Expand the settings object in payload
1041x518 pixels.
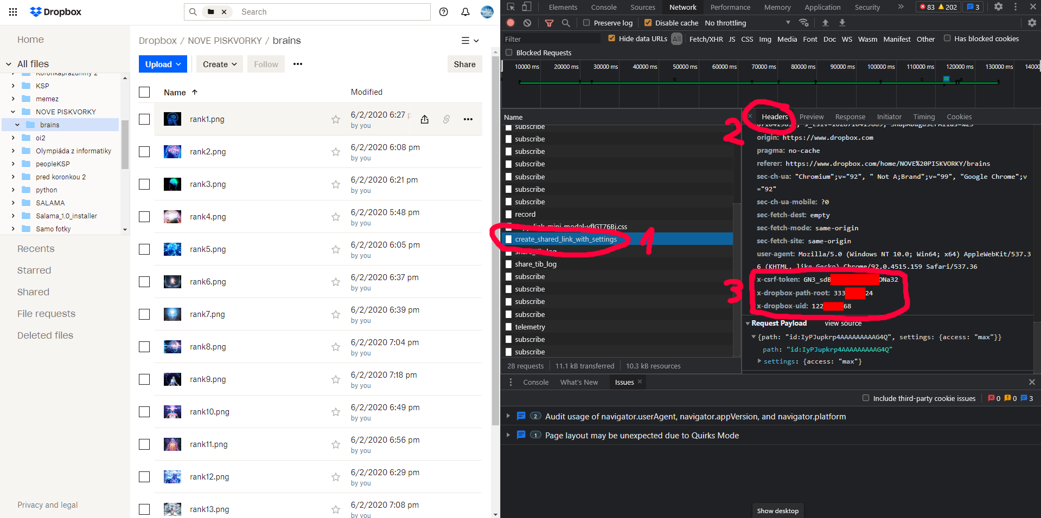[759, 361]
